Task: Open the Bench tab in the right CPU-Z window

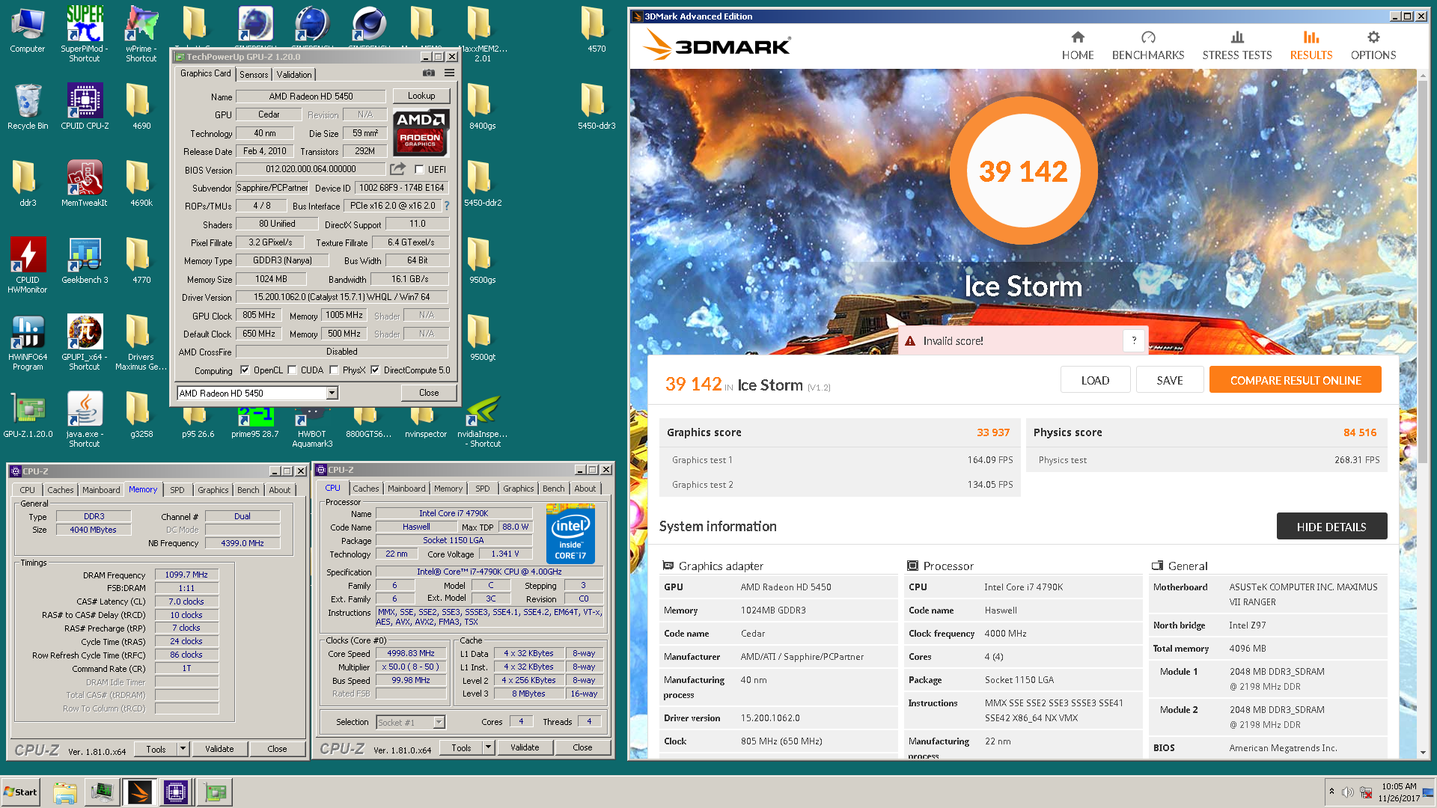Action: point(554,489)
